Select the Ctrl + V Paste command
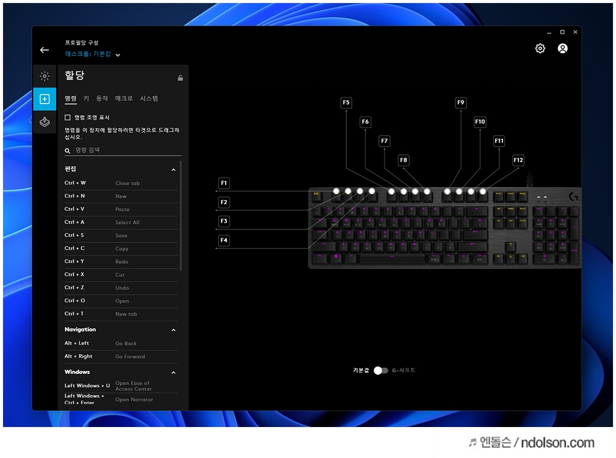The height and width of the screenshot is (458, 616). click(x=121, y=210)
